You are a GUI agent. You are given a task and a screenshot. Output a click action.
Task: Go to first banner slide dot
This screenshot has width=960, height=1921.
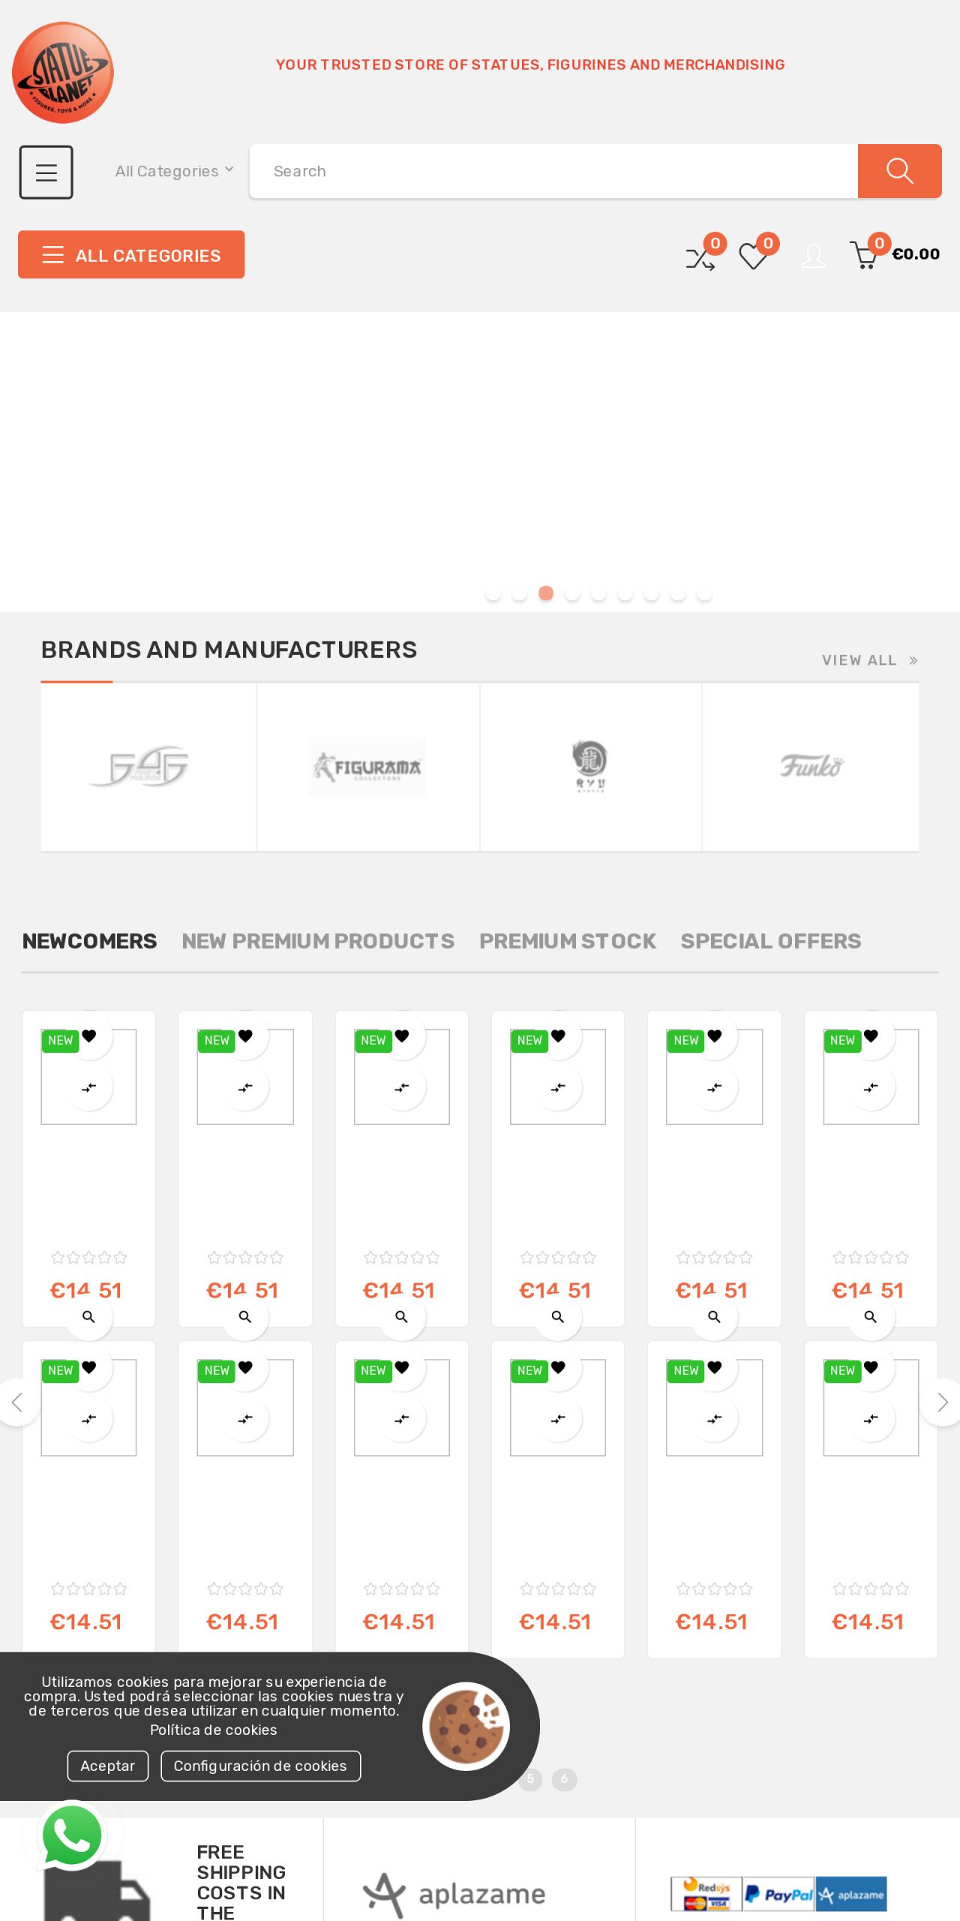493,594
